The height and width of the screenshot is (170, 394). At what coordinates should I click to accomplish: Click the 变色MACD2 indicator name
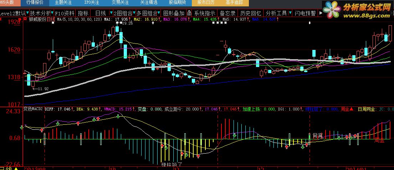pyautogui.click(x=33, y=109)
